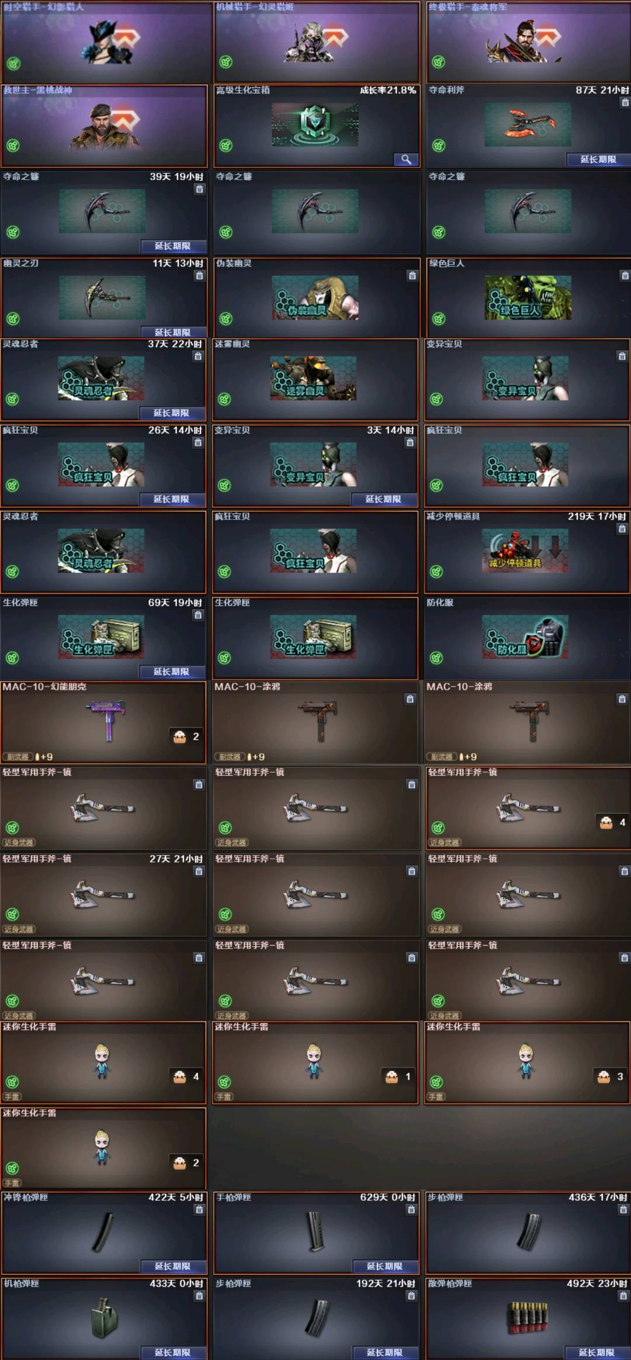Click the trash icon on 夺命利斧 card

625,102
